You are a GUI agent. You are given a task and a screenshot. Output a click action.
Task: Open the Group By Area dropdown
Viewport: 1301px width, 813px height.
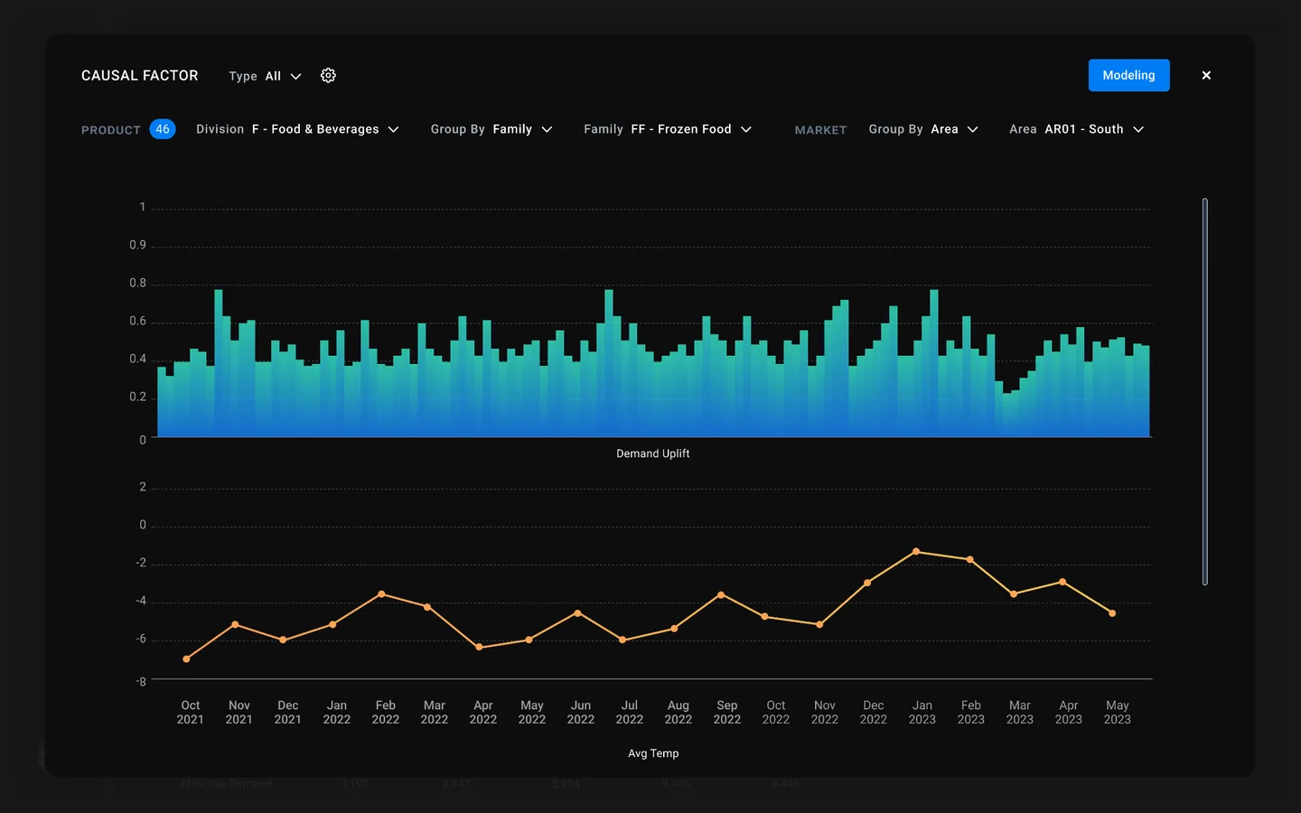tap(922, 129)
